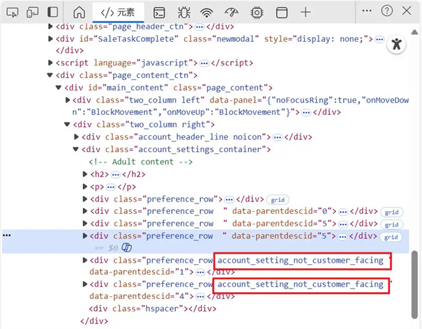Click ellipsis in account_header_line div
The image size is (422, 329).
277,138
